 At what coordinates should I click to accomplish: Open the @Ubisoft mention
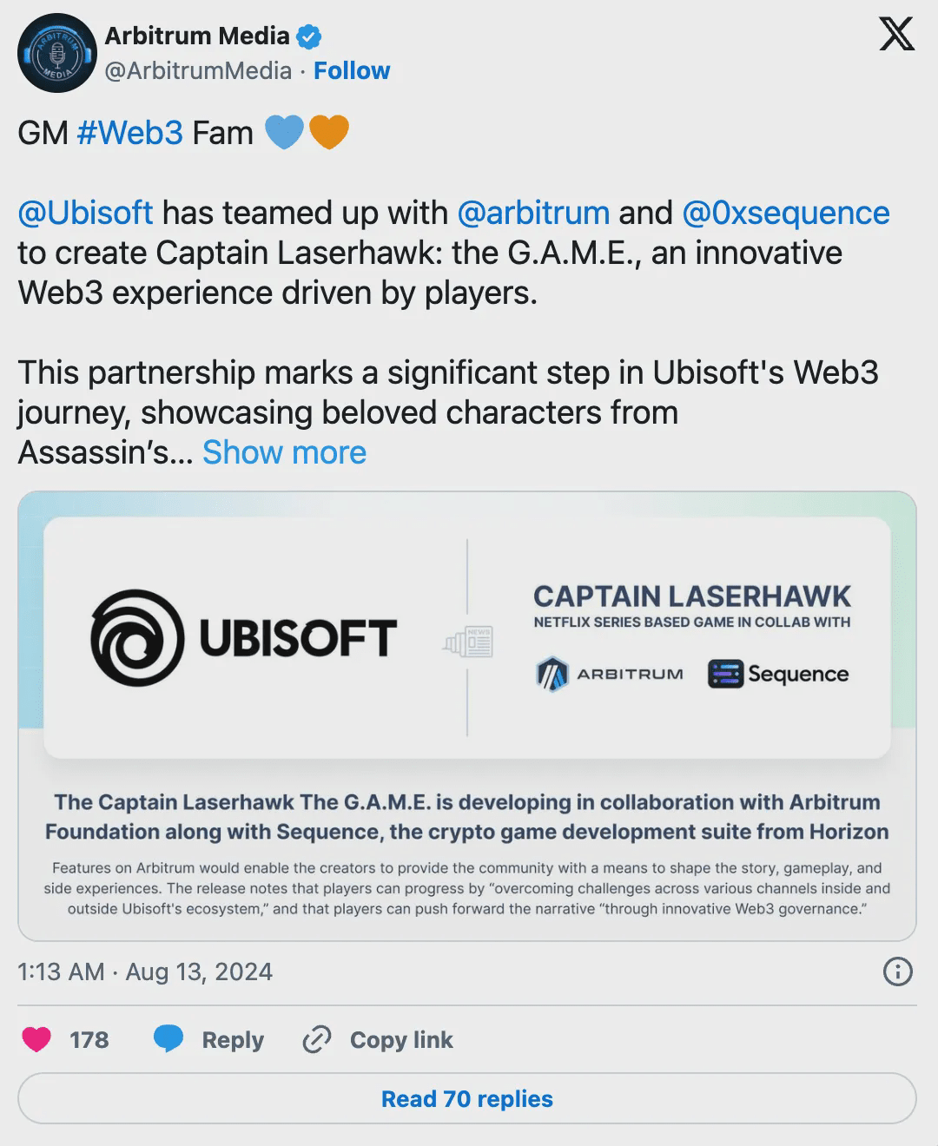(x=85, y=213)
